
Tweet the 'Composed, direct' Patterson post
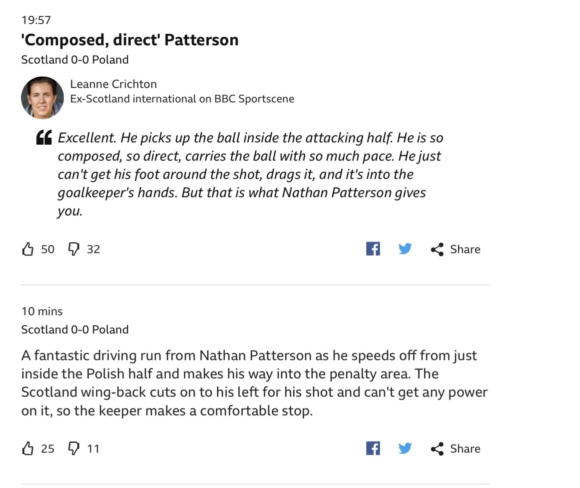pyautogui.click(x=405, y=249)
